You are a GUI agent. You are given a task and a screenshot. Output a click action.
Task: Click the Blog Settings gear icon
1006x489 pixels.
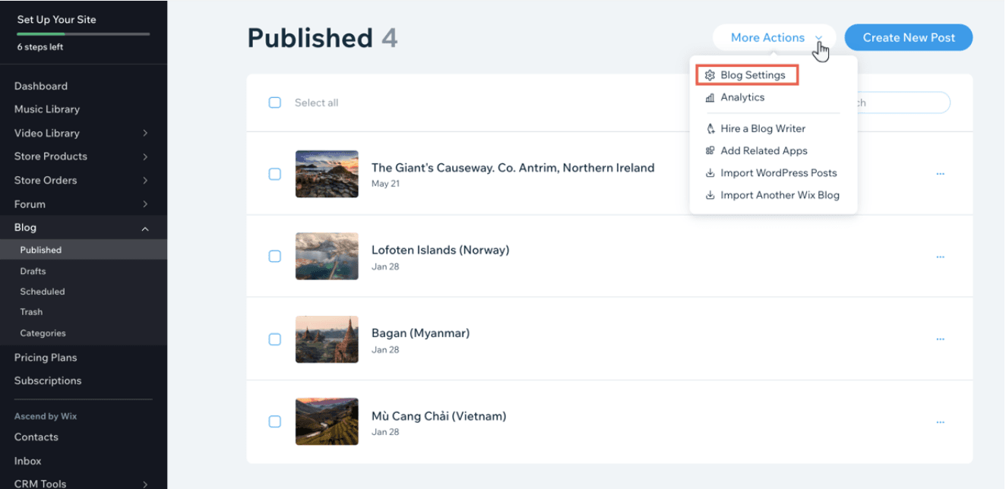pos(710,75)
